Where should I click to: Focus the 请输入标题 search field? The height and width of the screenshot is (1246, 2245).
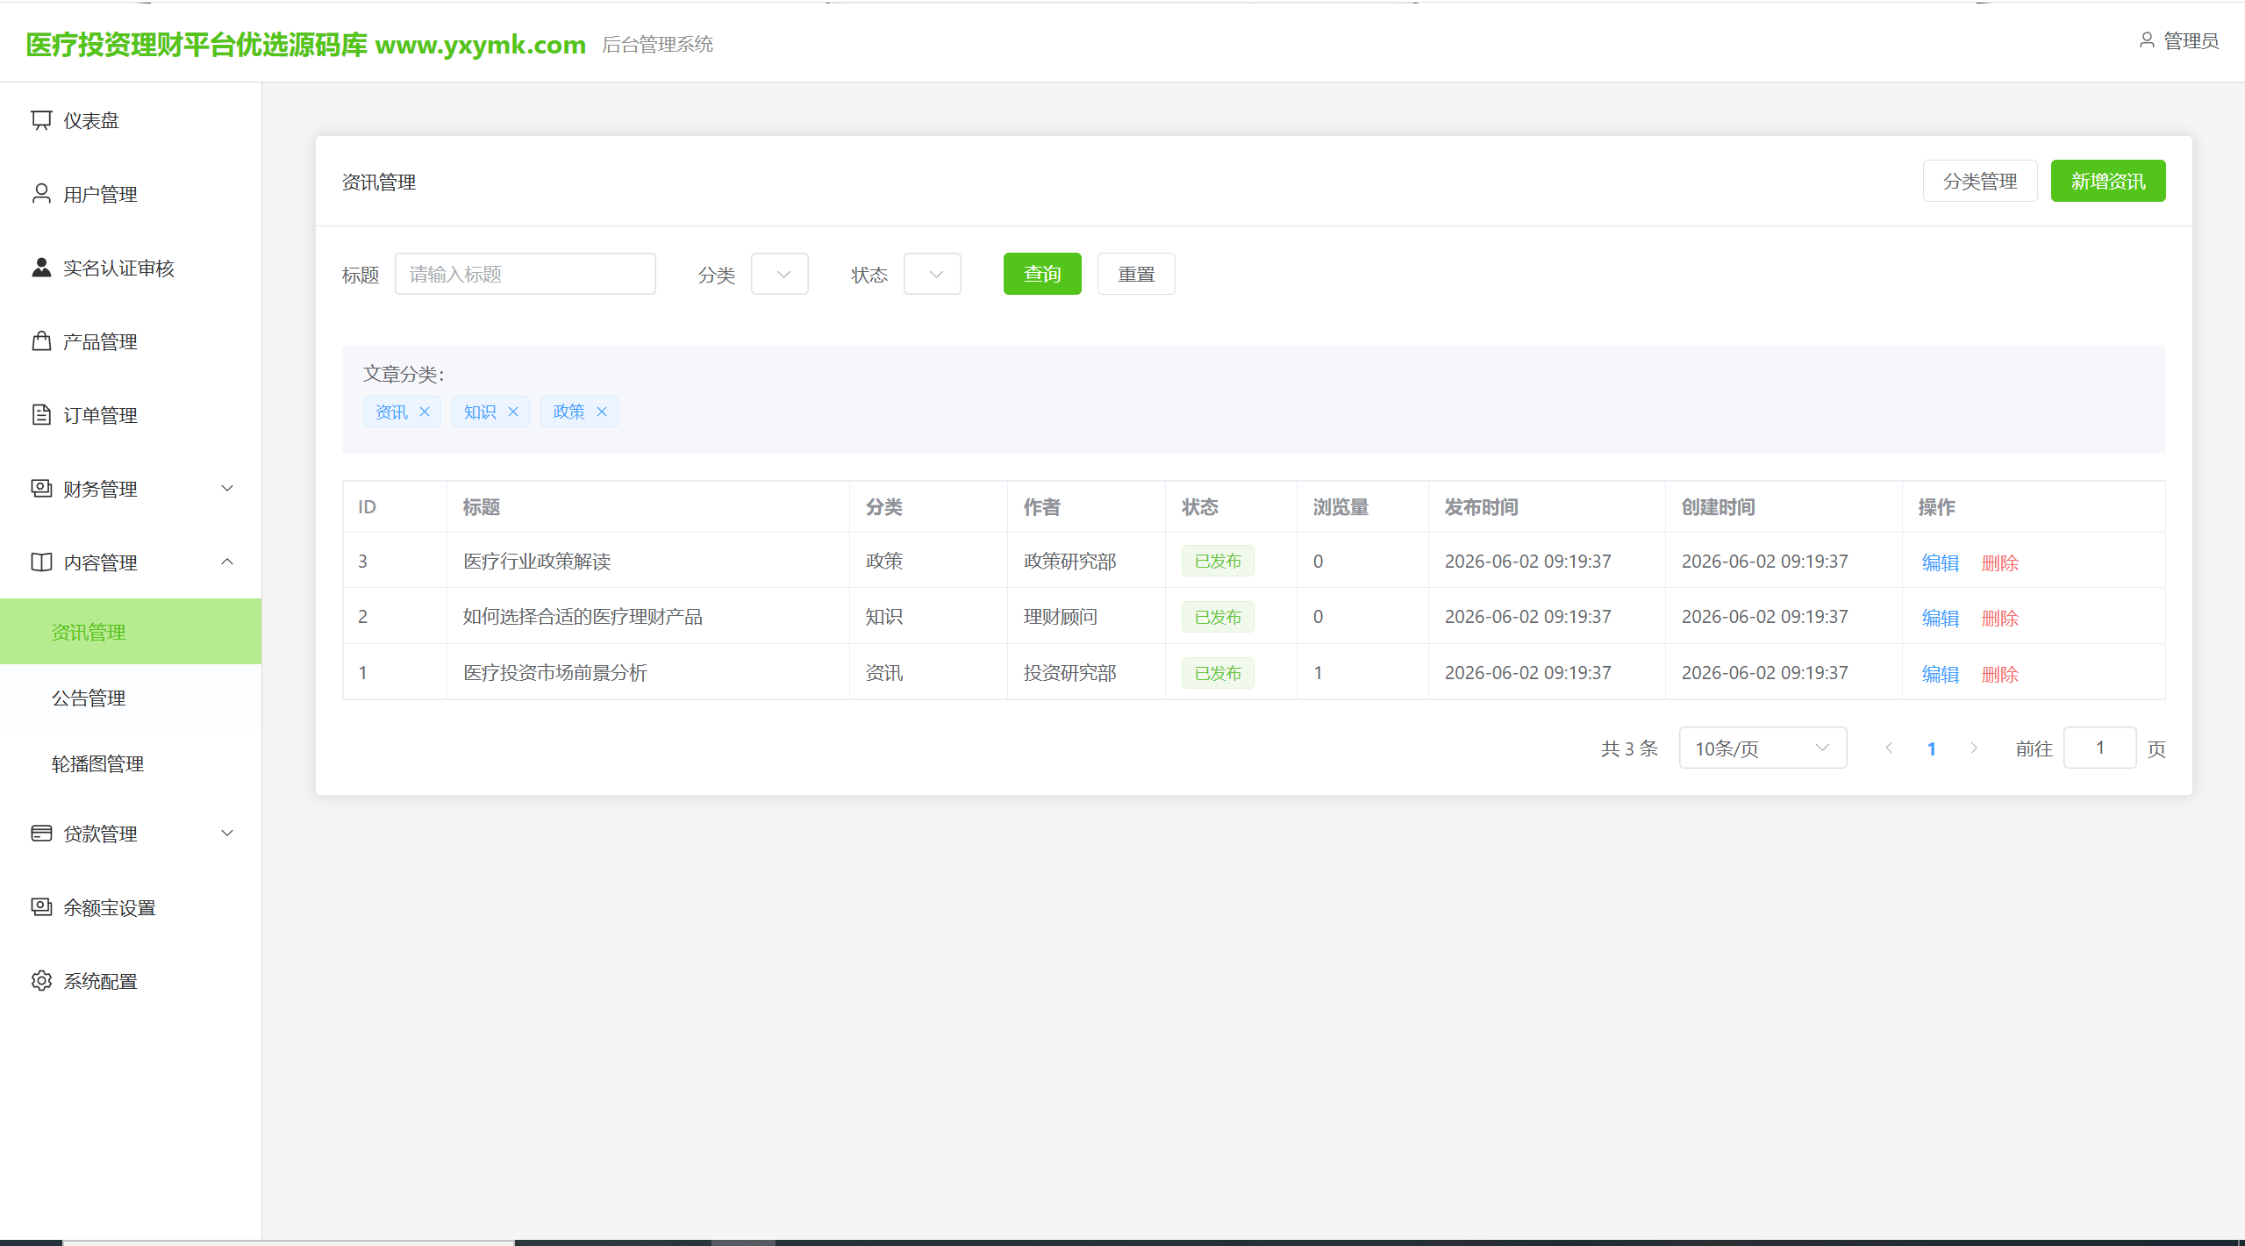click(526, 275)
